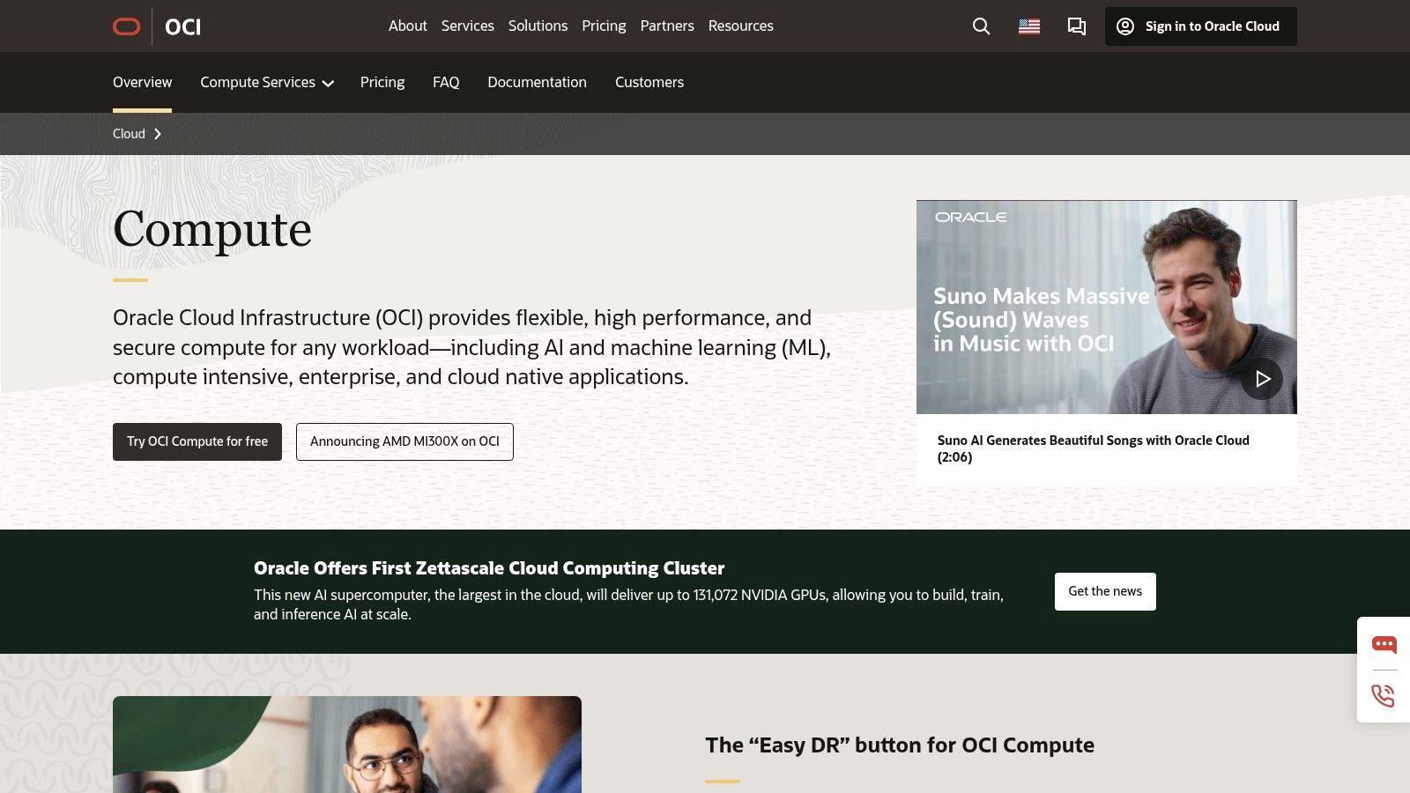The height and width of the screenshot is (793, 1410).
Task: Open the About menu
Action: (408, 26)
